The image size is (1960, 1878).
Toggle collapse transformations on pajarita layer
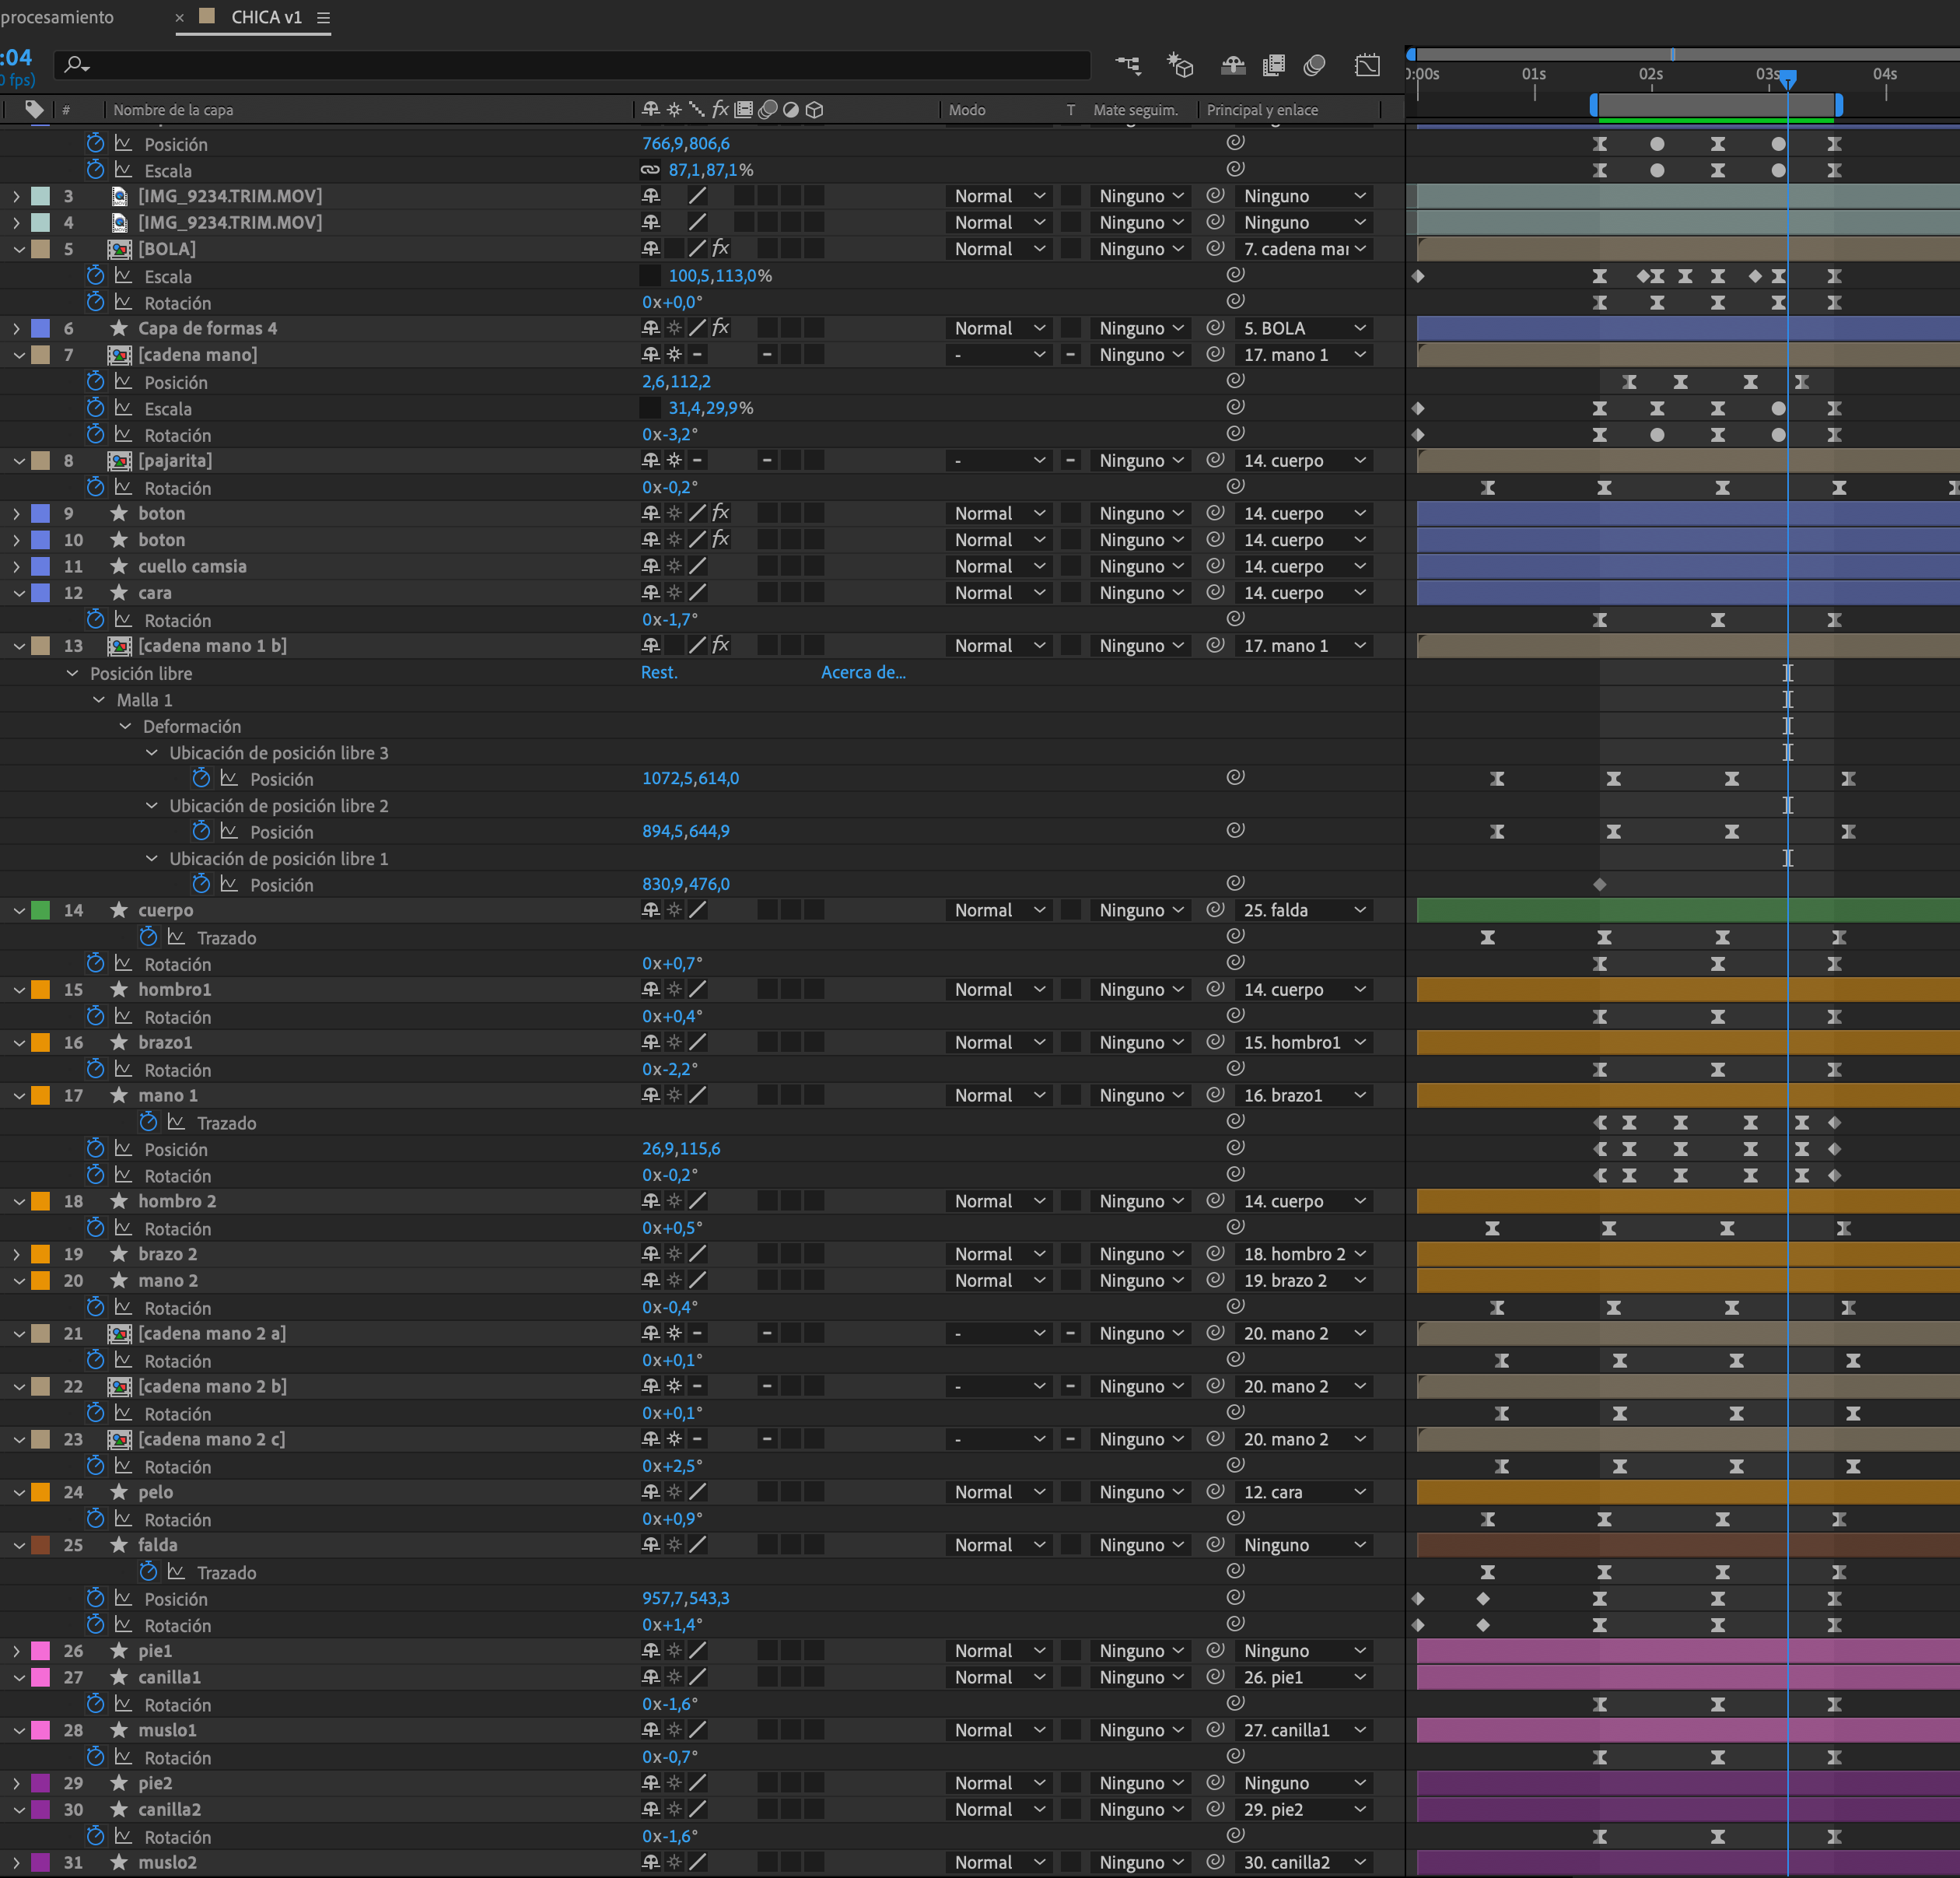coord(674,460)
